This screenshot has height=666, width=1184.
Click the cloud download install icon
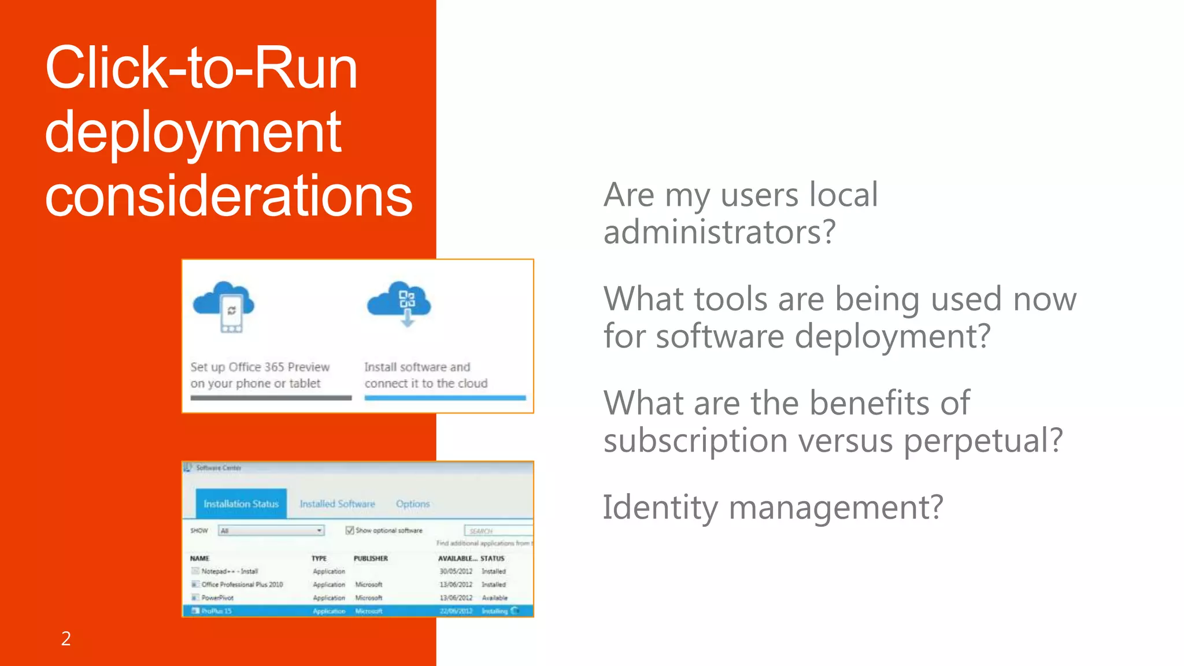click(x=399, y=304)
